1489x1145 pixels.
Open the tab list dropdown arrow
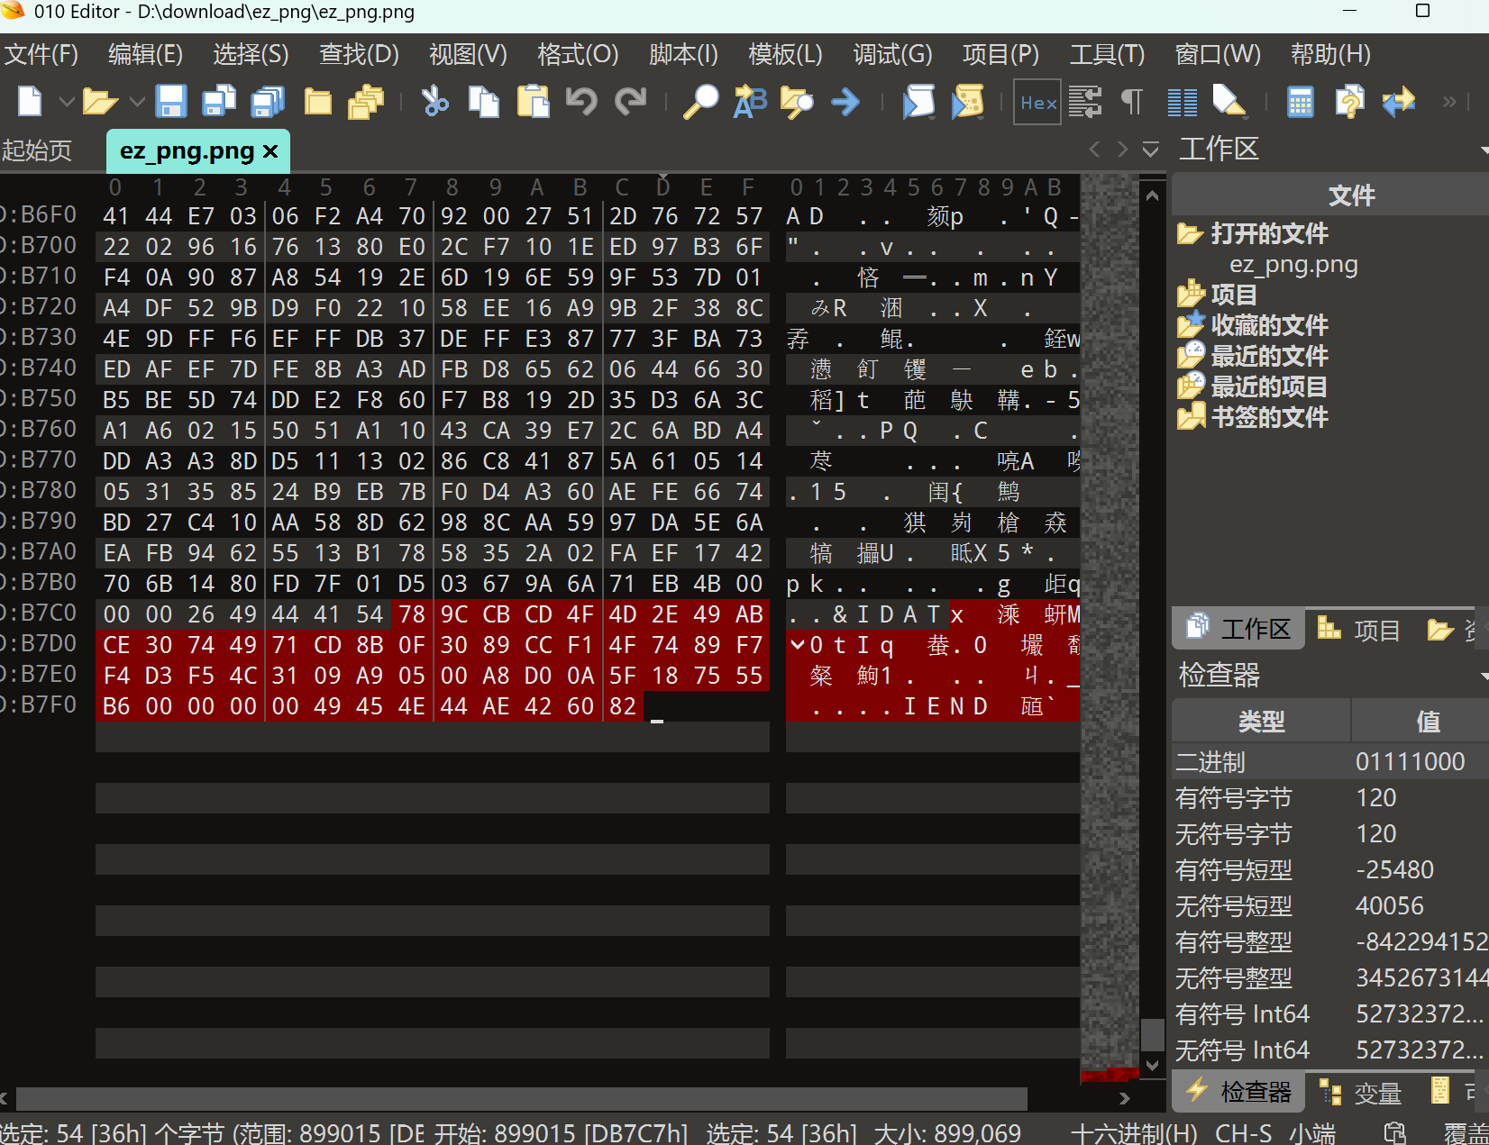[x=1150, y=149]
